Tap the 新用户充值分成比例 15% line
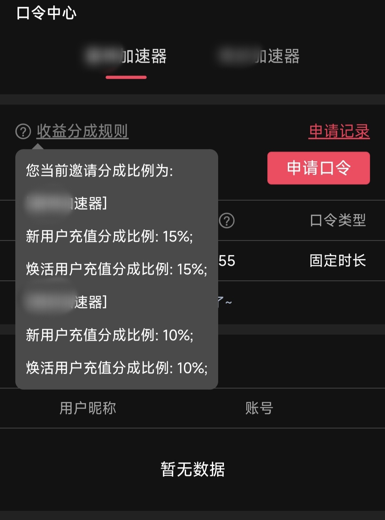The height and width of the screenshot is (520, 385). pos(109,236)
